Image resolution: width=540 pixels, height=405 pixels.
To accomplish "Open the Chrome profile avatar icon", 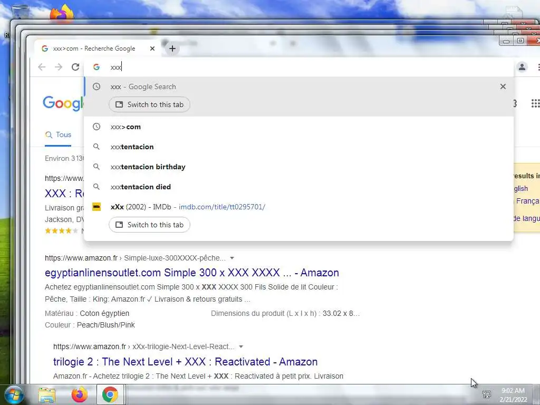I will pyautogui.click(x=522, y=67).
